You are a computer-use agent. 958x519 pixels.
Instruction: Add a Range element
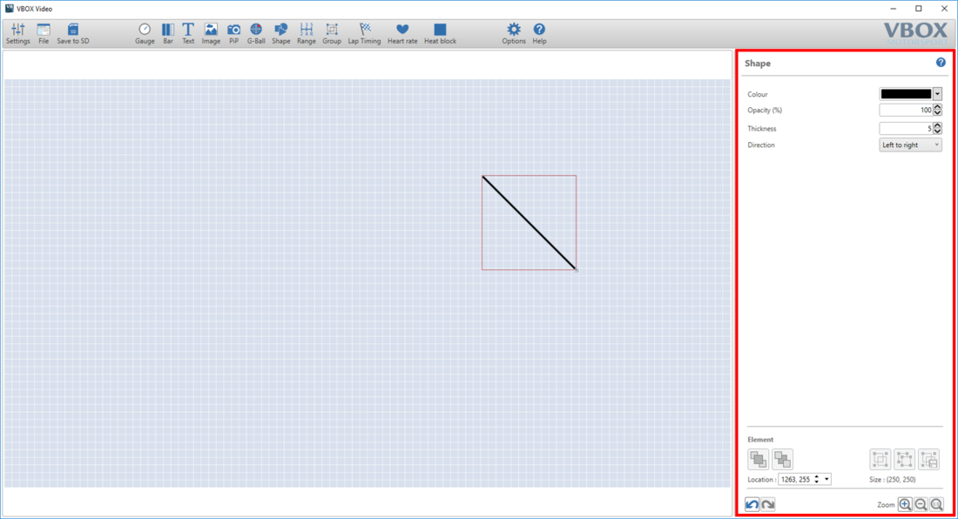[306, 34]
